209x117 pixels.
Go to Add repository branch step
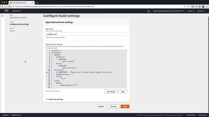(x=18, y=18)
